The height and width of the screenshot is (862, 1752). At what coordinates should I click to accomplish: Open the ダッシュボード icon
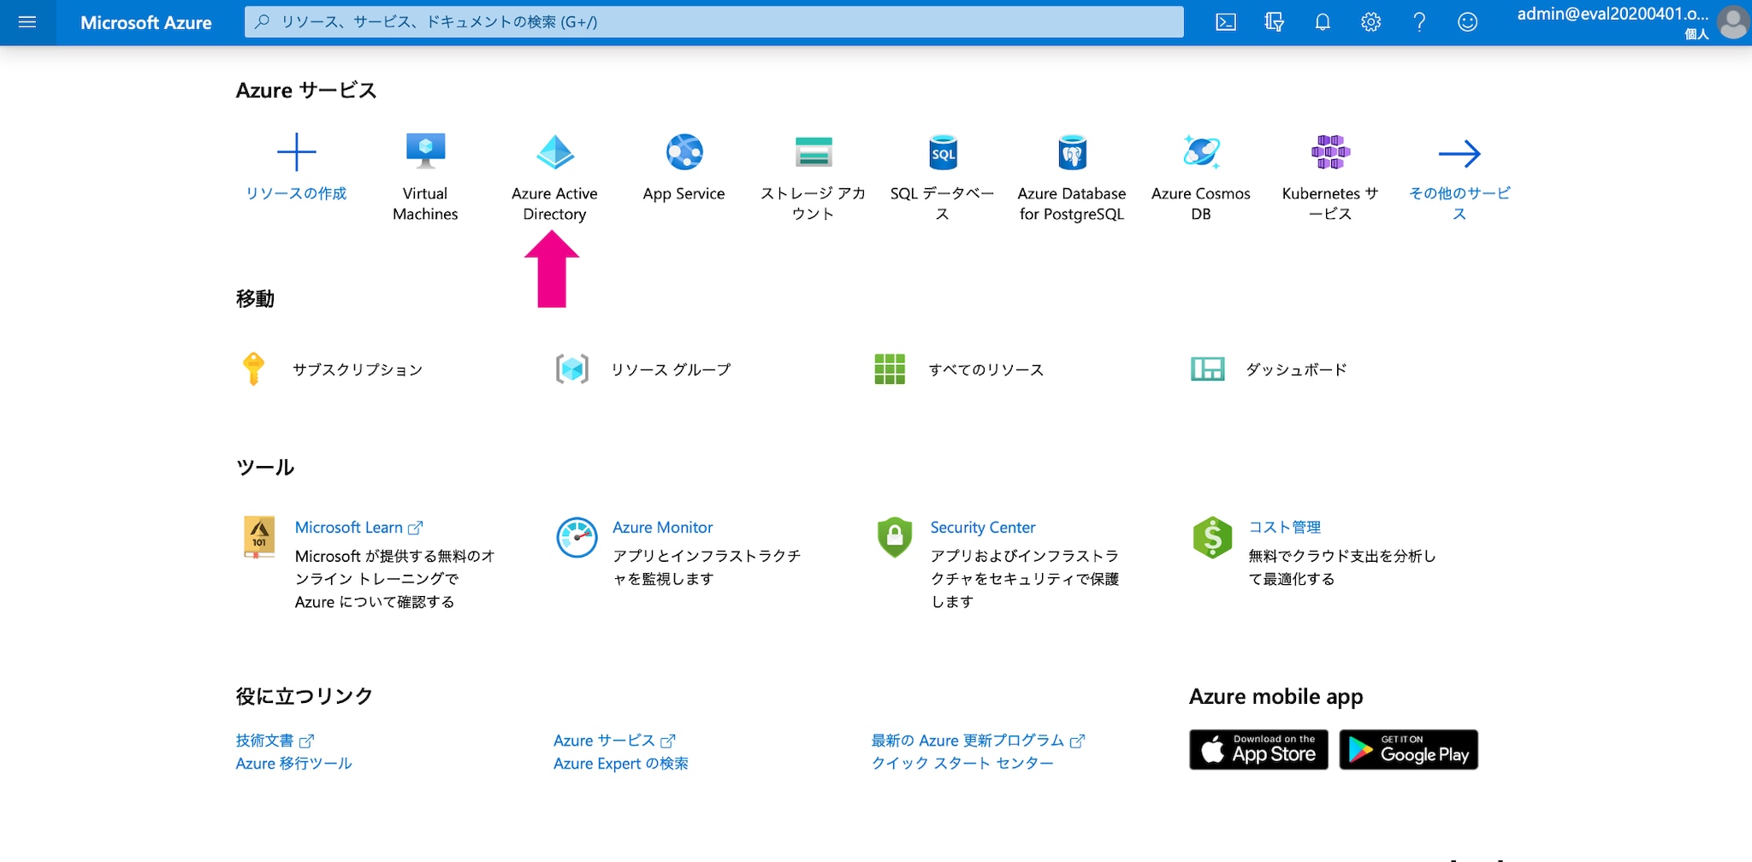(1208, 369)
